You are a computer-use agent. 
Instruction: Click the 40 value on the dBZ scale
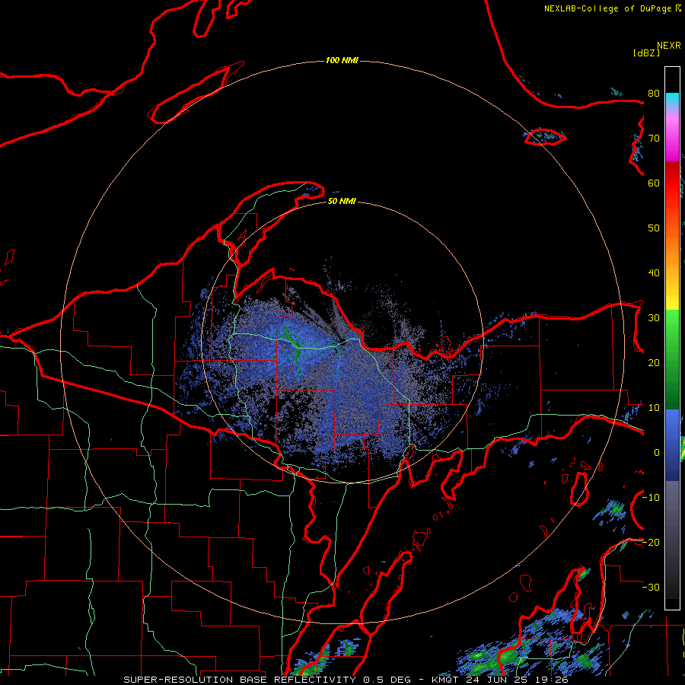point(654,273)
